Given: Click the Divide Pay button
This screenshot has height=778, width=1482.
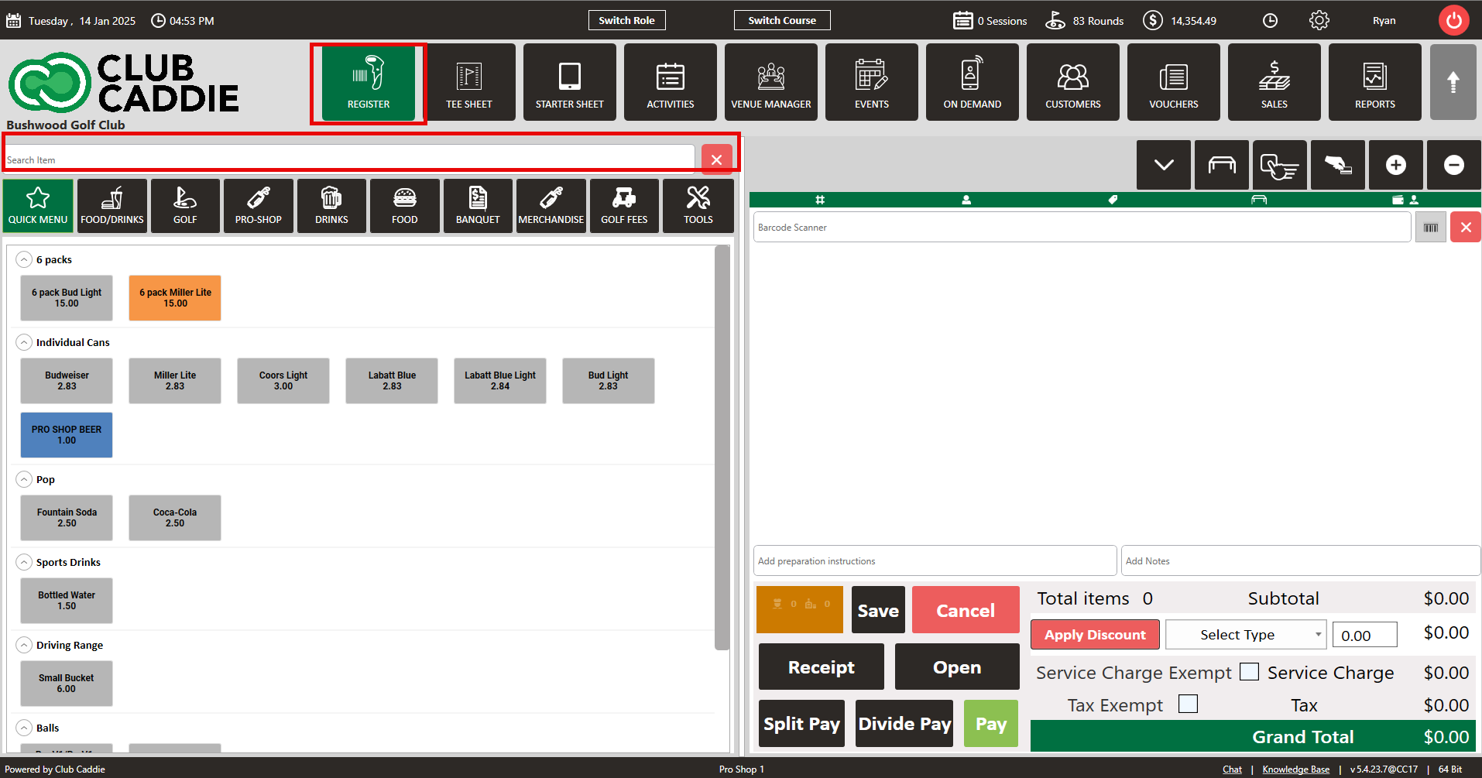Looking at the screenshot, I should (x=904, y=723).
